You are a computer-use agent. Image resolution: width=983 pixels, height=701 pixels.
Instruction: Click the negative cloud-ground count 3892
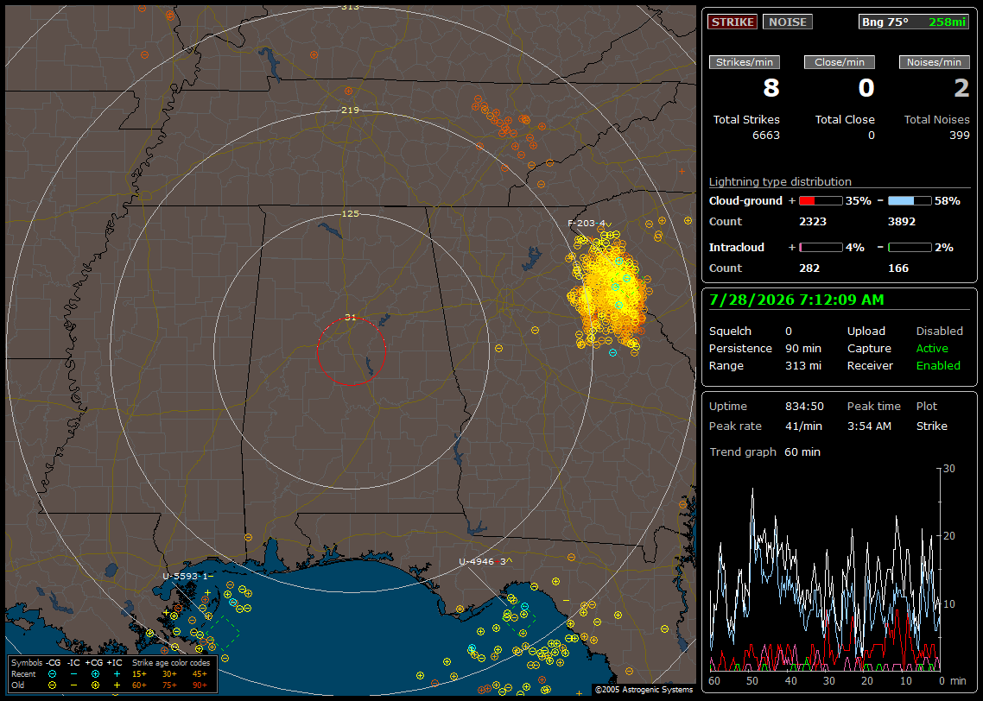point(902,222)
